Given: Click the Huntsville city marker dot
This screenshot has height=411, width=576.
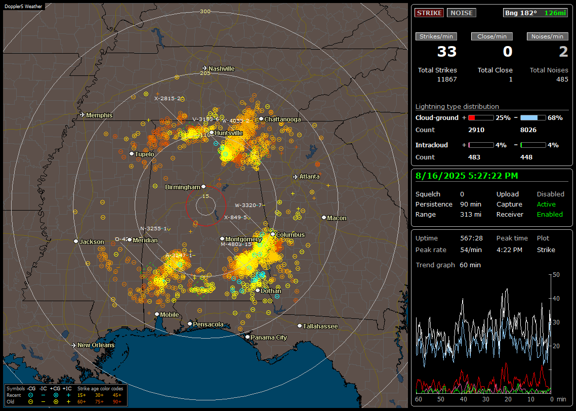Looking at the screenshot, I should pyautogui.click(x=212, y=133).
